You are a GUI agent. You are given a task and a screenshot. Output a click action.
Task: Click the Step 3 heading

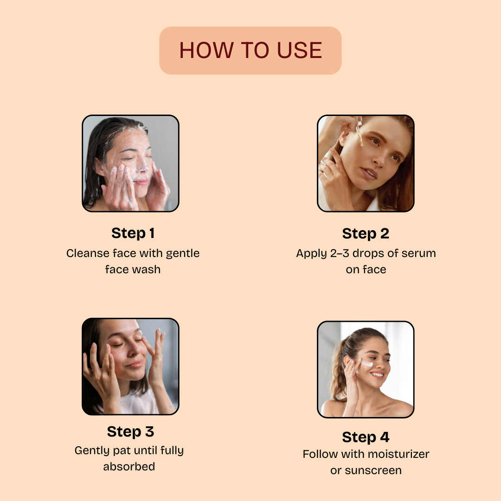pyautogui.click(x=130, y=432)
